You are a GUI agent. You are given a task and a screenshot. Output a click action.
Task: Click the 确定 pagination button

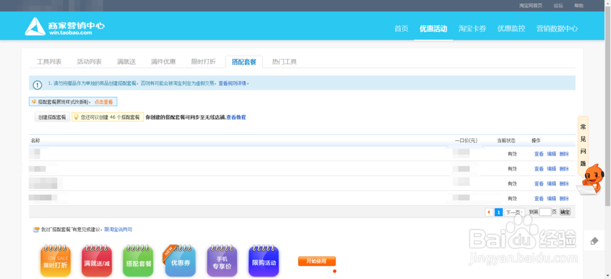(565, 212)
